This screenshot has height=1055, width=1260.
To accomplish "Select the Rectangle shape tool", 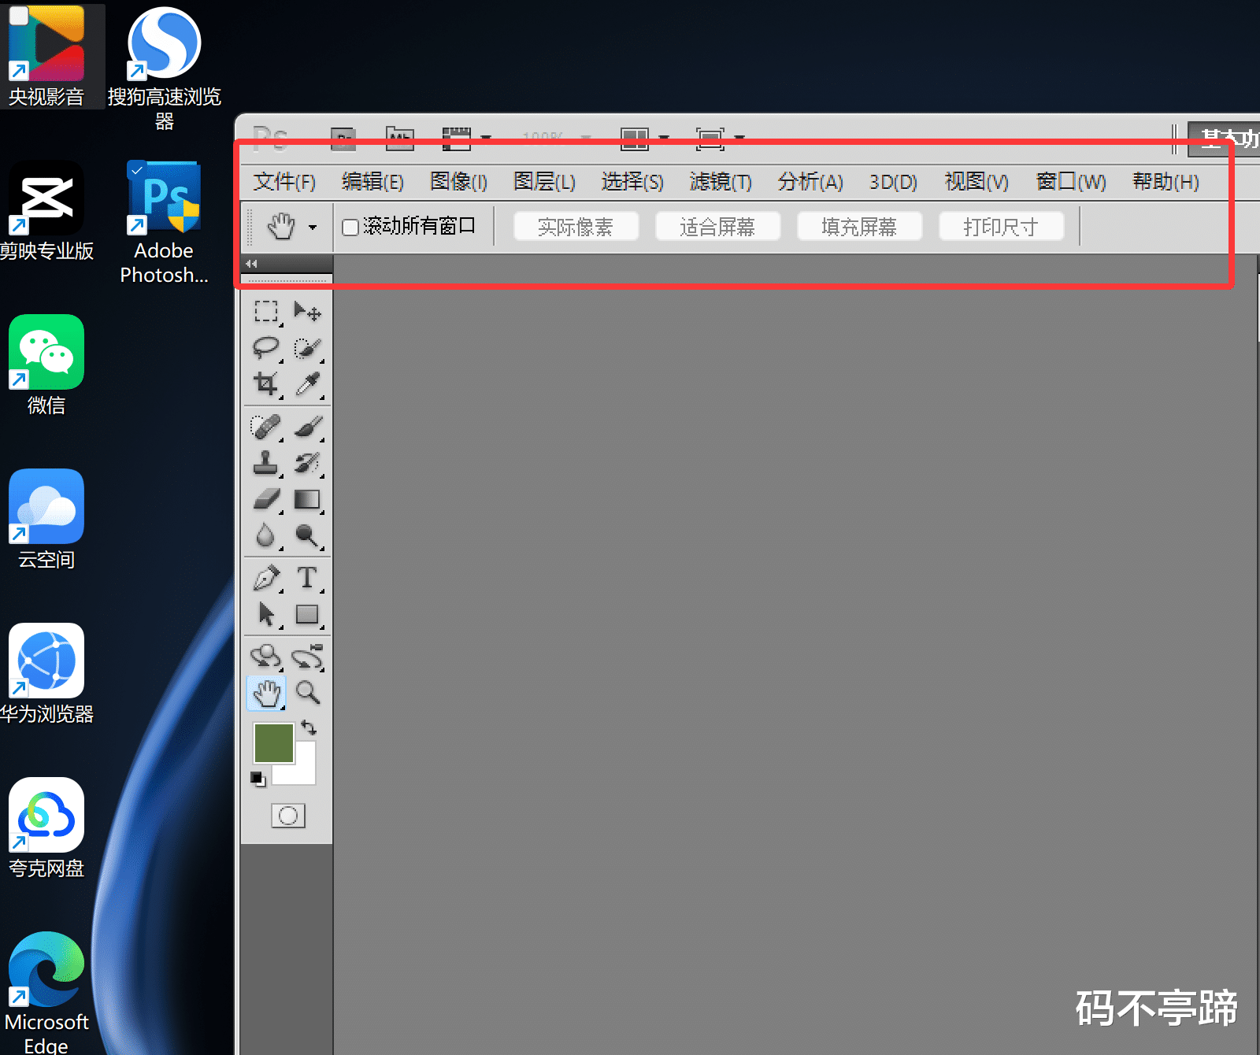I will click(307, 614).
